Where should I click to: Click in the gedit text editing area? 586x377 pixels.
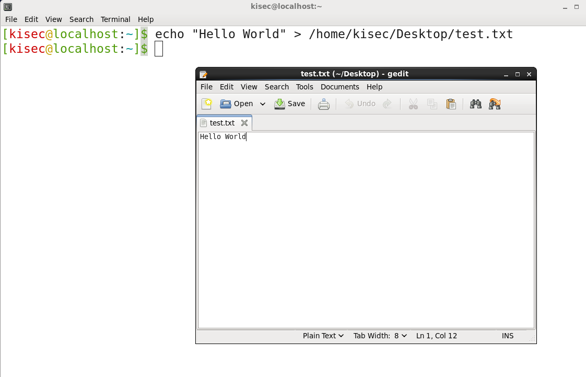point(366,230)
